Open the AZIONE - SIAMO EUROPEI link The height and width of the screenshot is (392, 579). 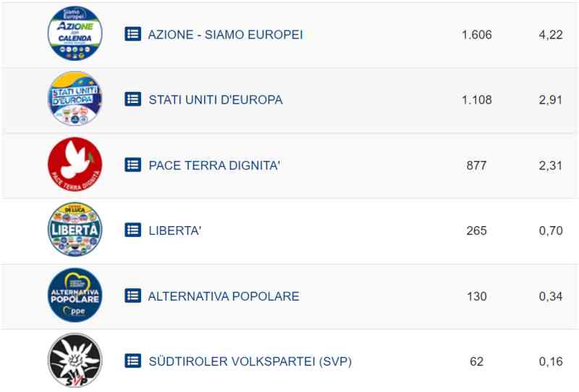[225, 35]
